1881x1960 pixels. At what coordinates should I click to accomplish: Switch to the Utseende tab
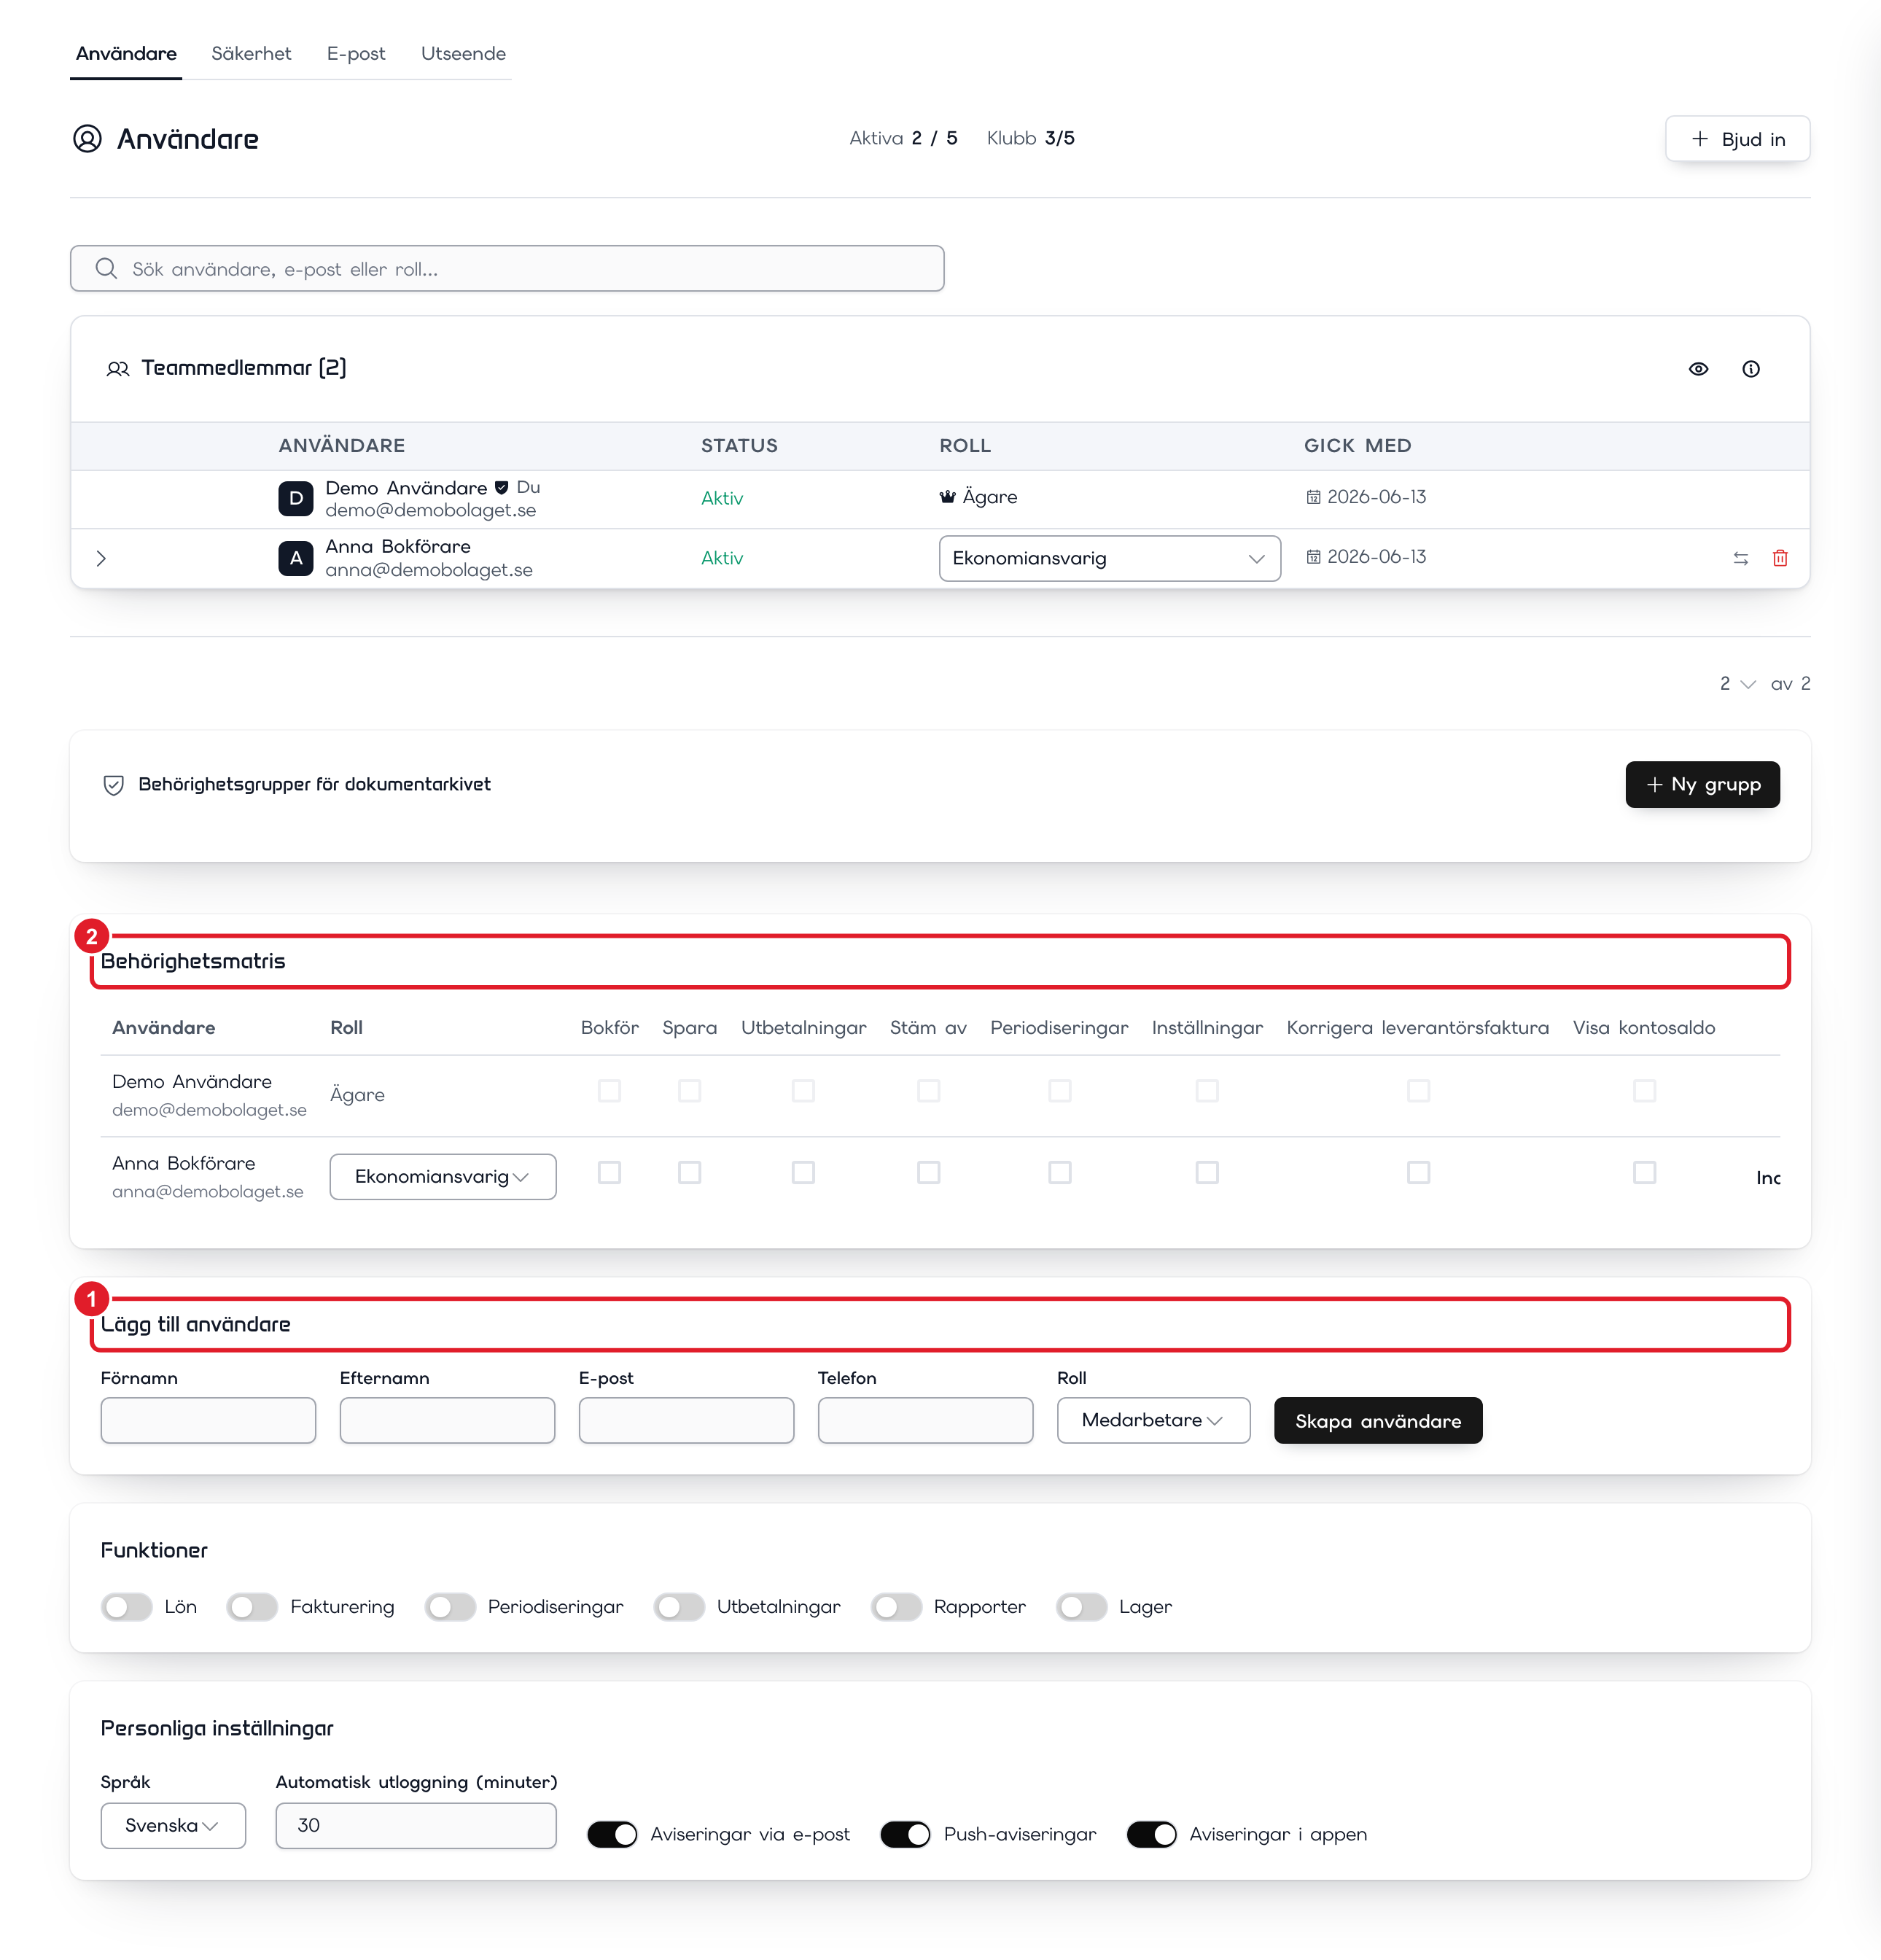(463, 53)
